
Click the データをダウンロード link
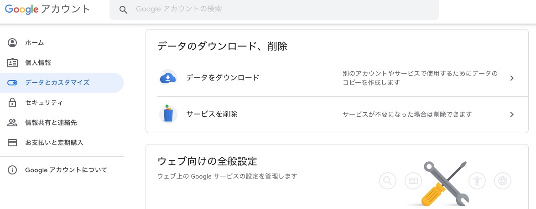[223, 78]
